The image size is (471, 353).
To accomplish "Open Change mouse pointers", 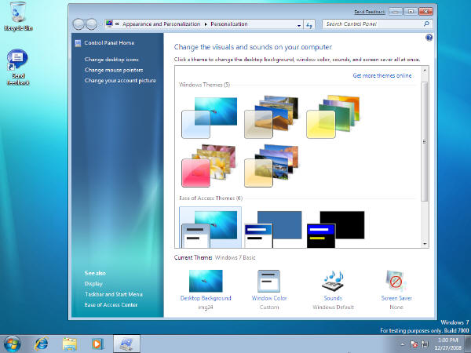I will coord(114,70).
